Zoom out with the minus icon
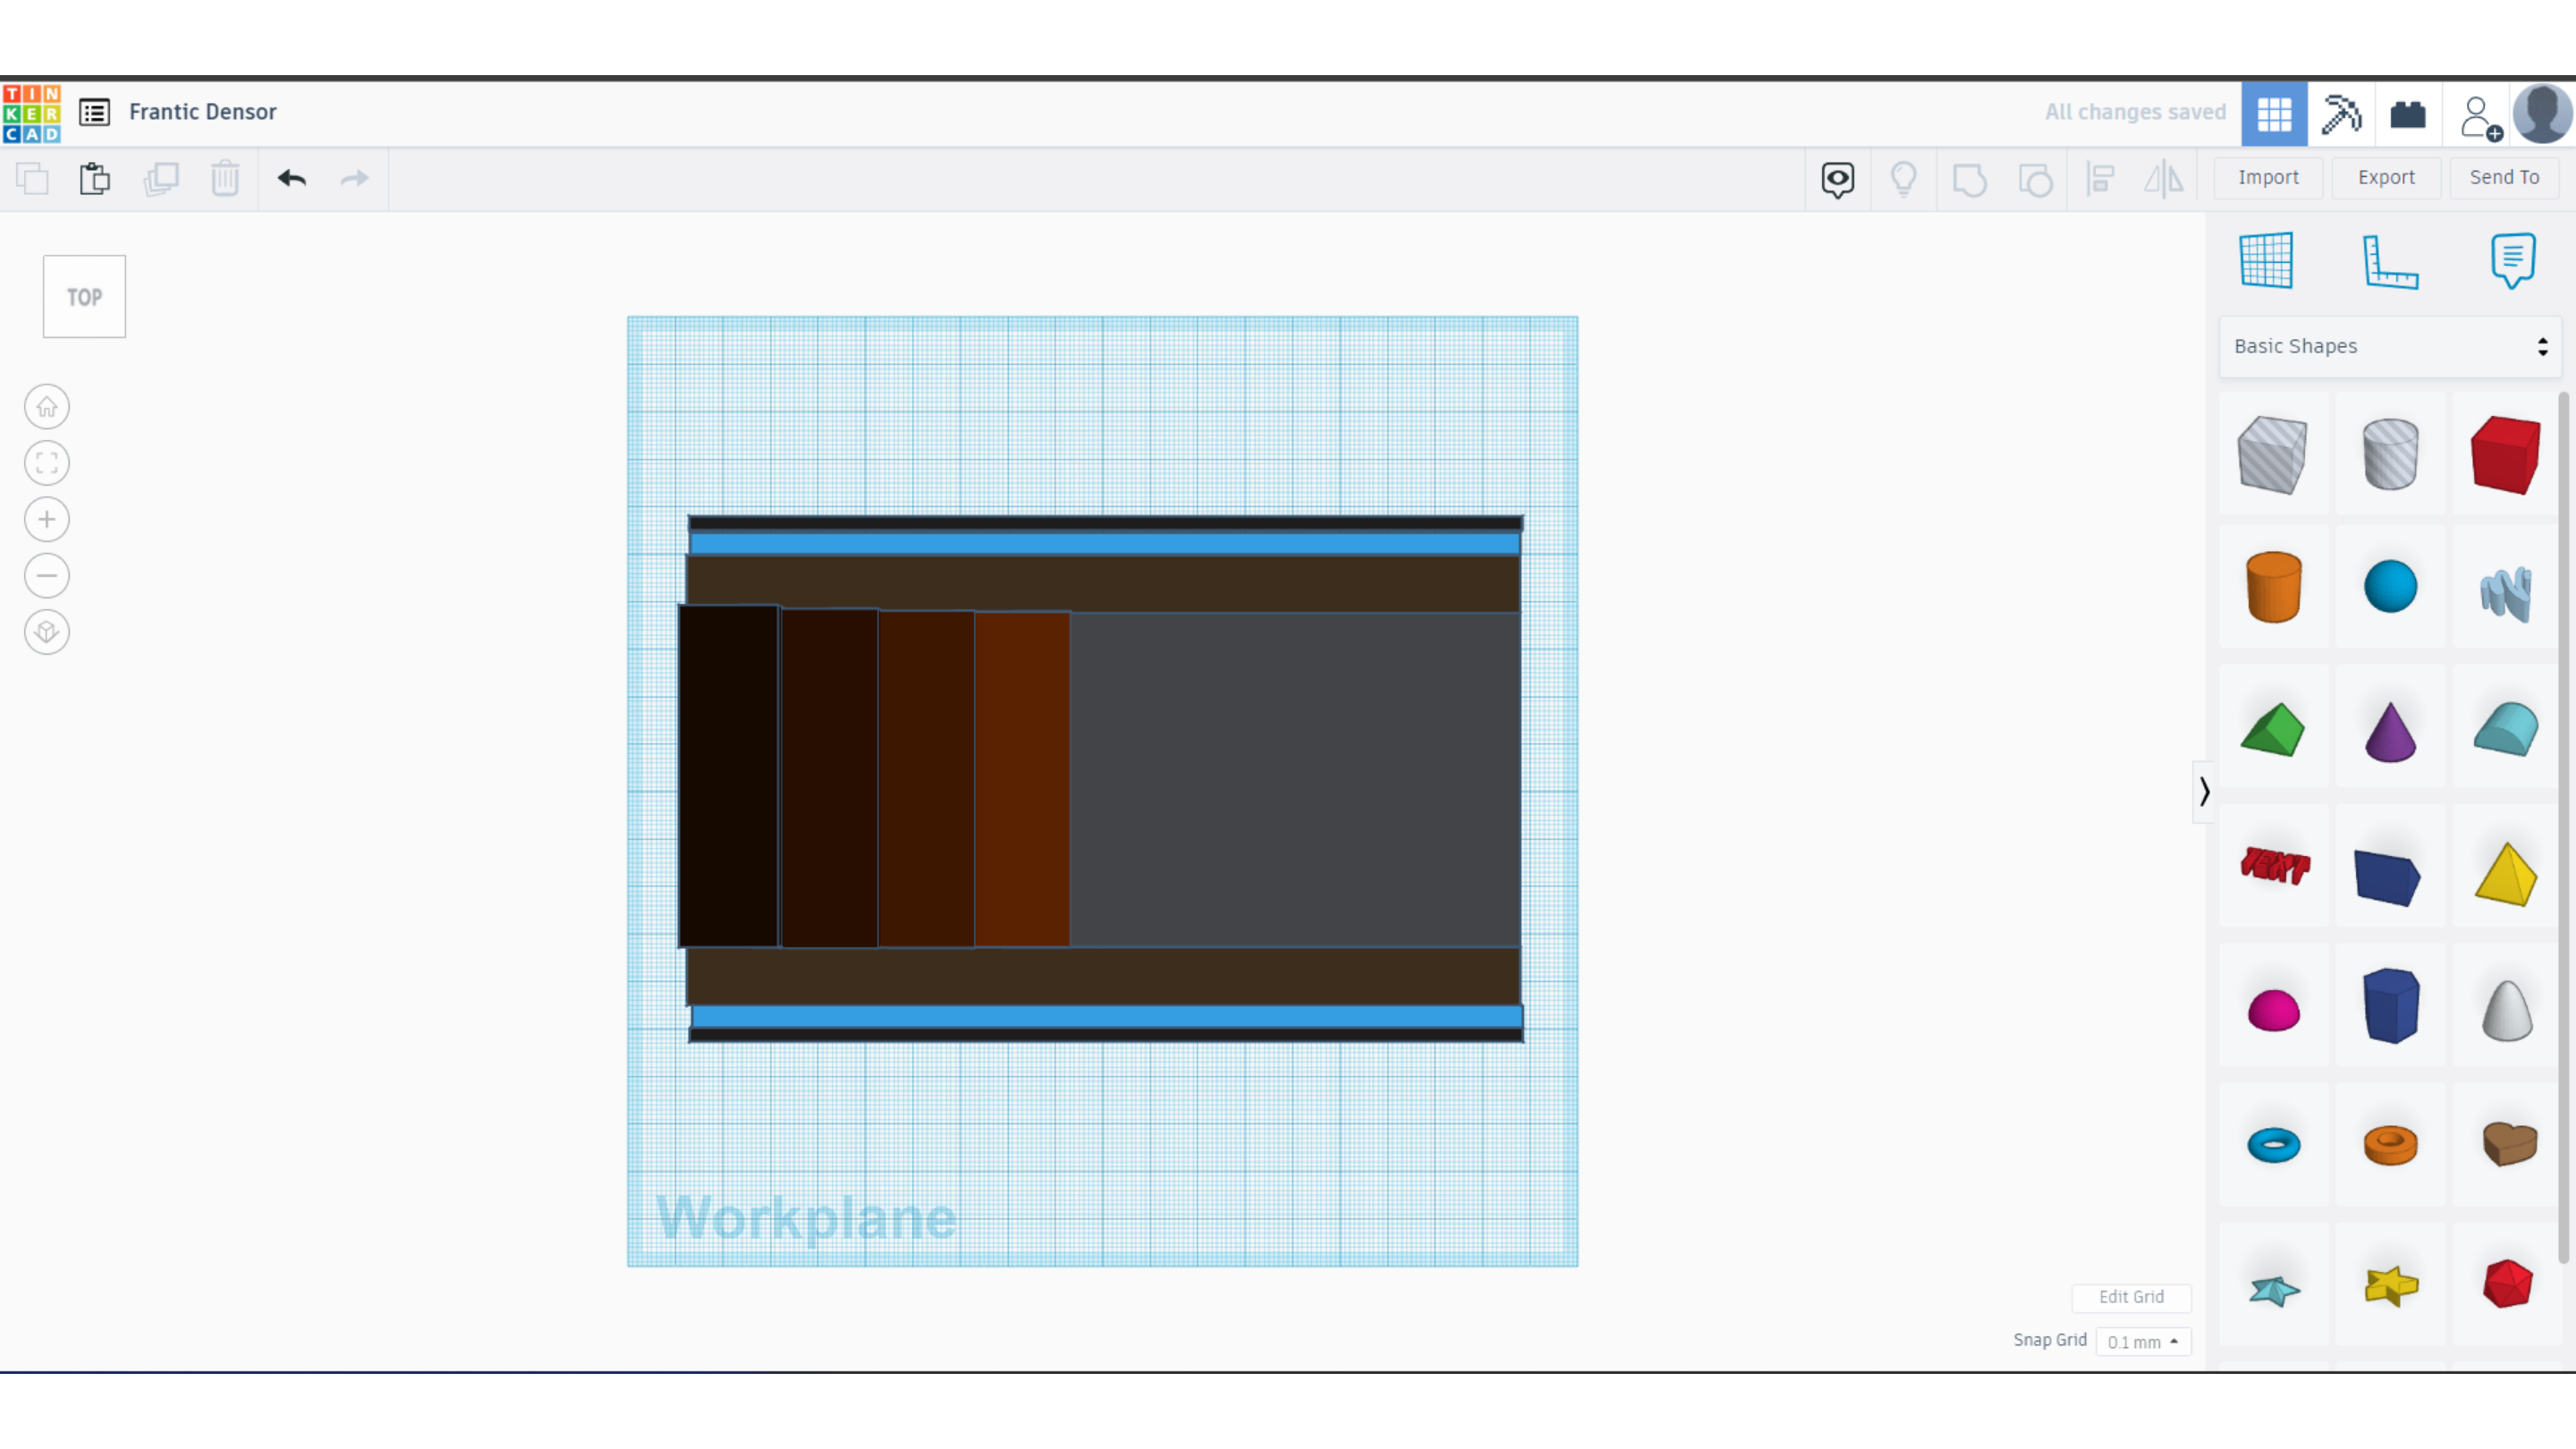2576x1449 pixels. [x=47, y=576]
